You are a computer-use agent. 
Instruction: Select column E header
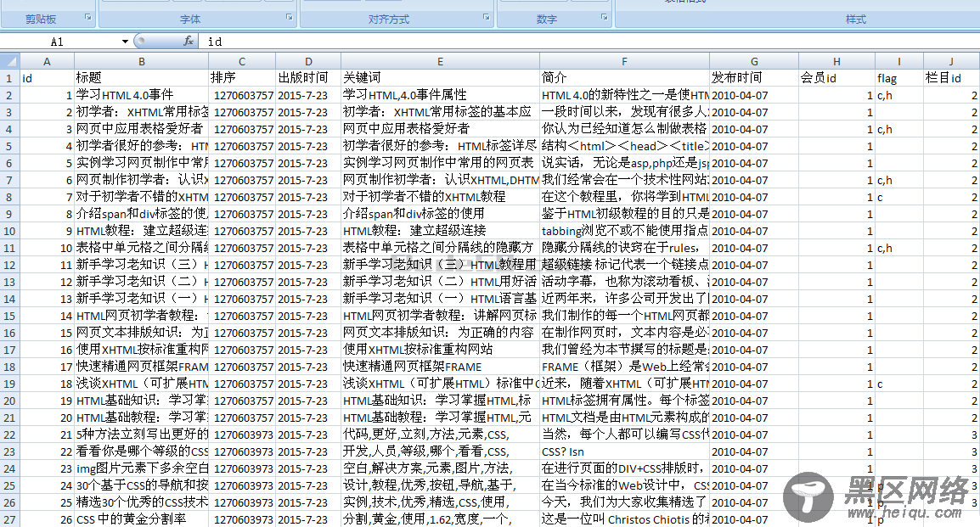coord(440,61)
